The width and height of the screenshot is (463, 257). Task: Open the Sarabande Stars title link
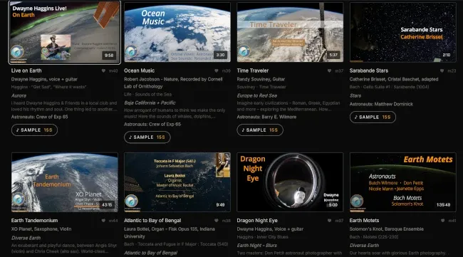[x=369, y=70]
